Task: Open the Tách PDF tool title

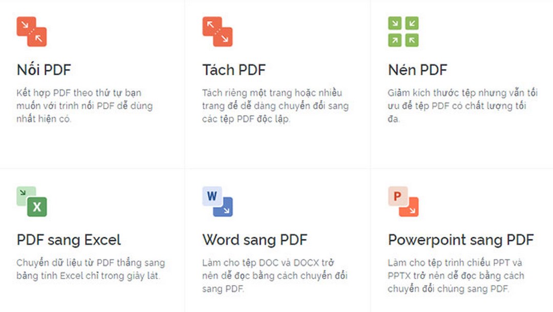Action: (x=234, y=70)
